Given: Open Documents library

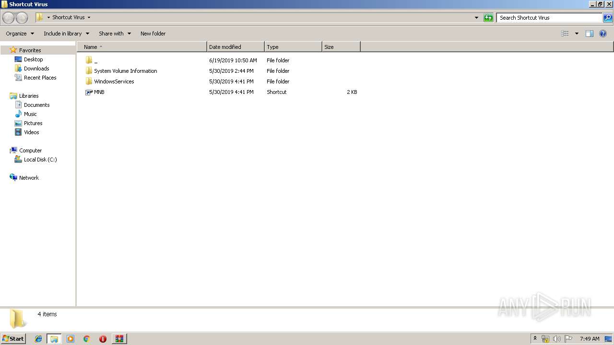Looking at the screenshot, I should pyautogui.click(x=36, y=105).
